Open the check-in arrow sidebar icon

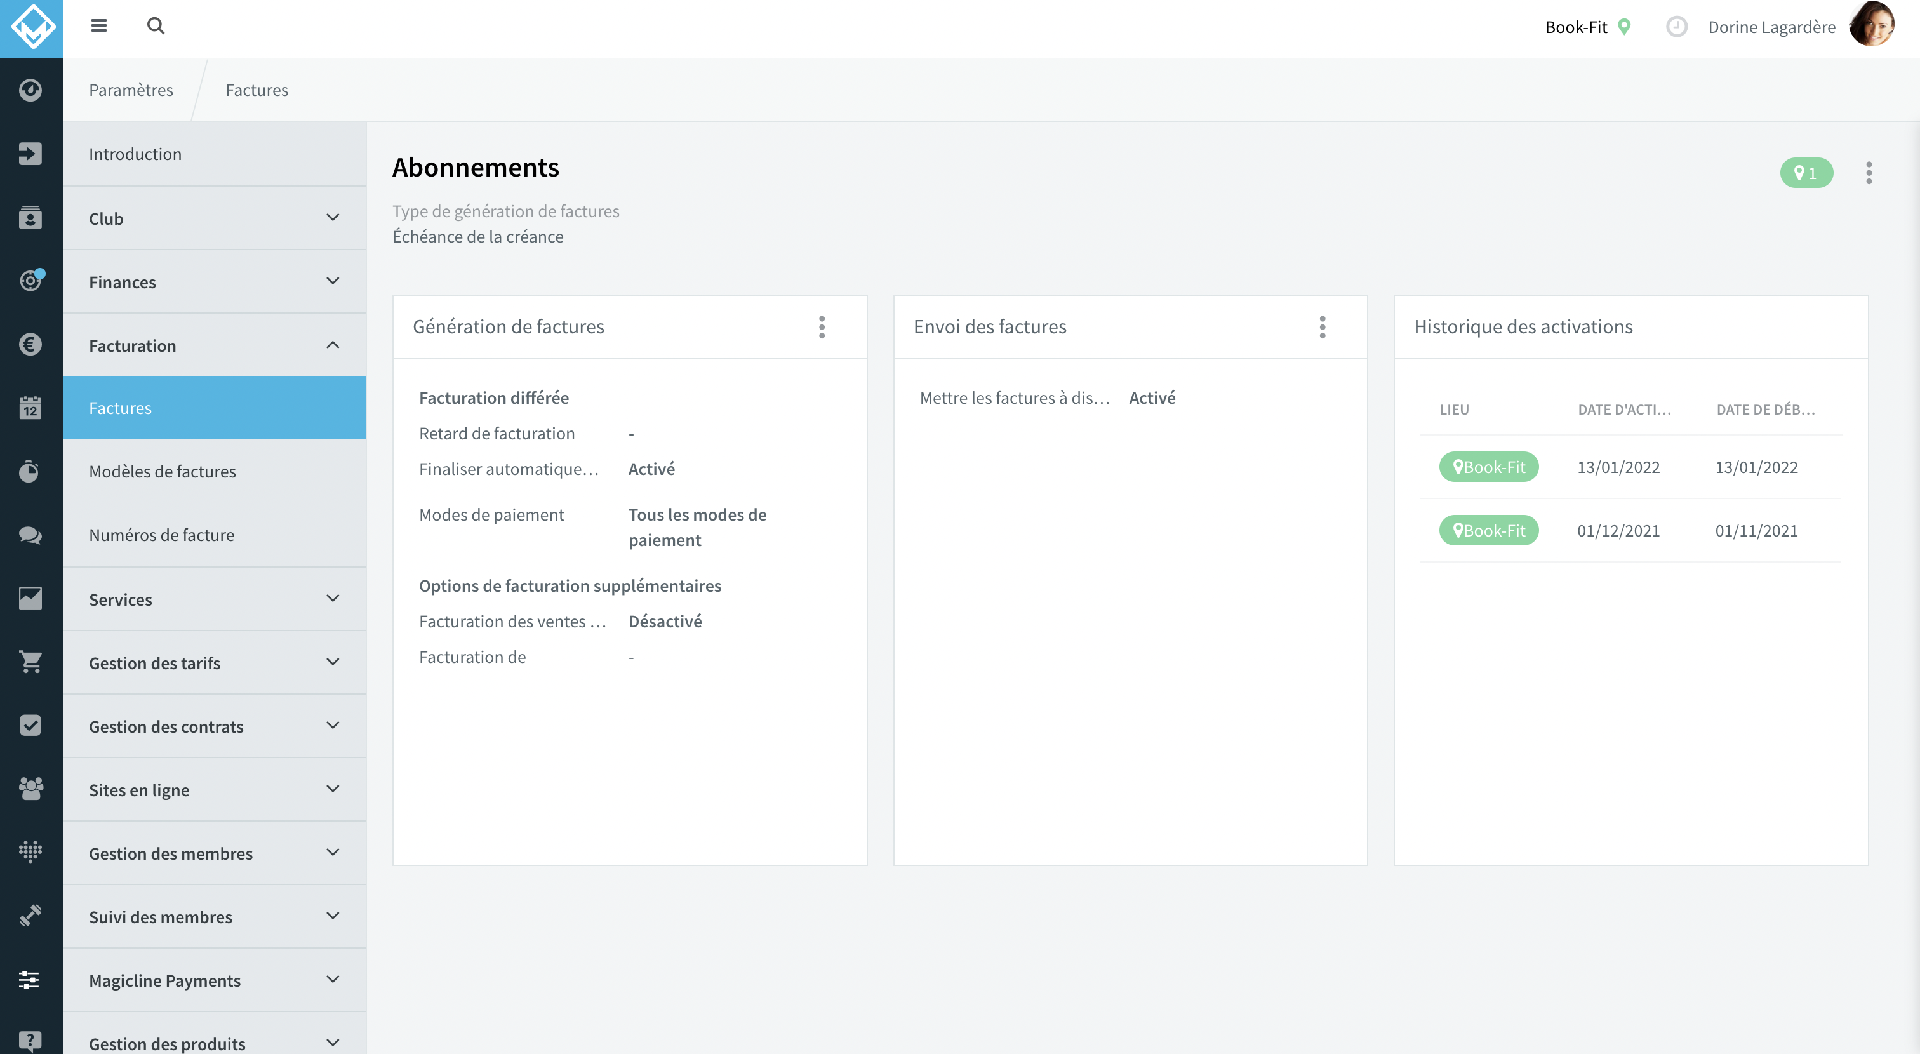point(30,154)
